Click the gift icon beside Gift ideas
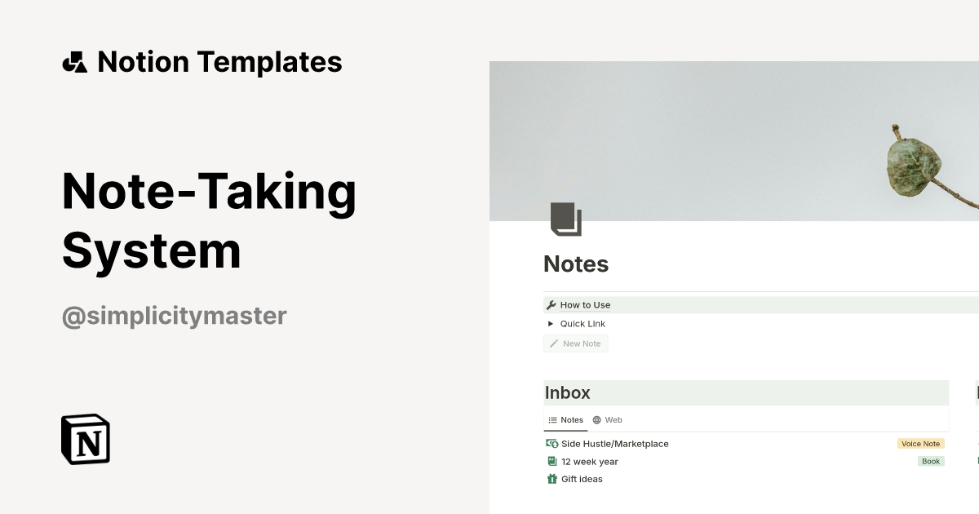This screenshot has width=979, height=514. tap(552, 479)
